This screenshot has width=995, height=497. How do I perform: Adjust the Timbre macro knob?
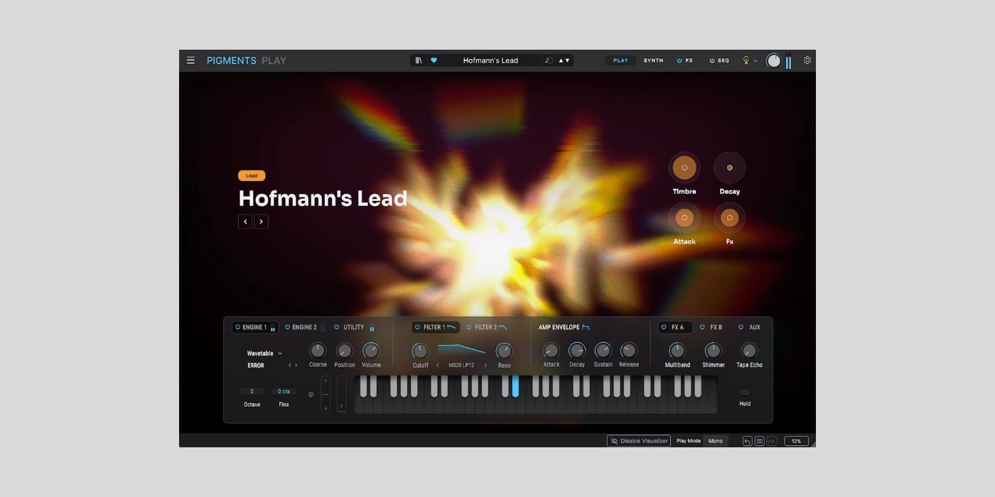(x=684, y=168)
